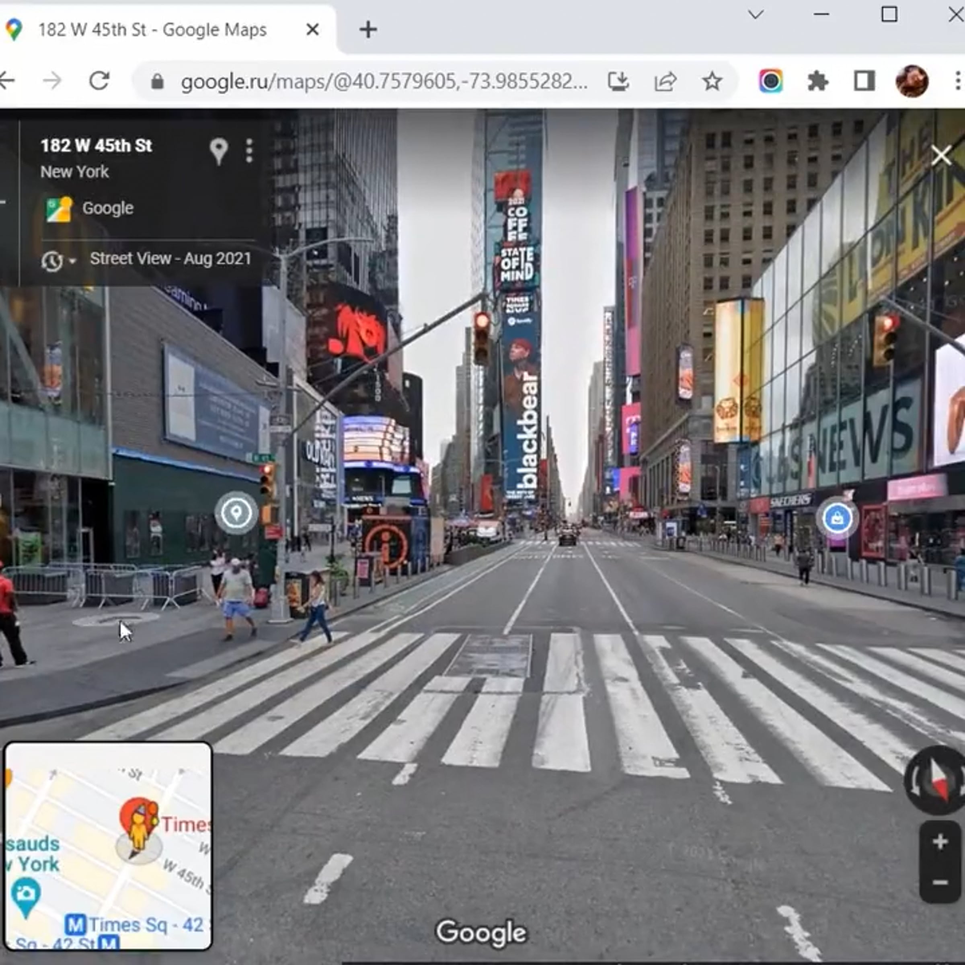This screenshot has height=965, width=965.
Task: Maximize the browser window
Action: (x=889, y=14)
